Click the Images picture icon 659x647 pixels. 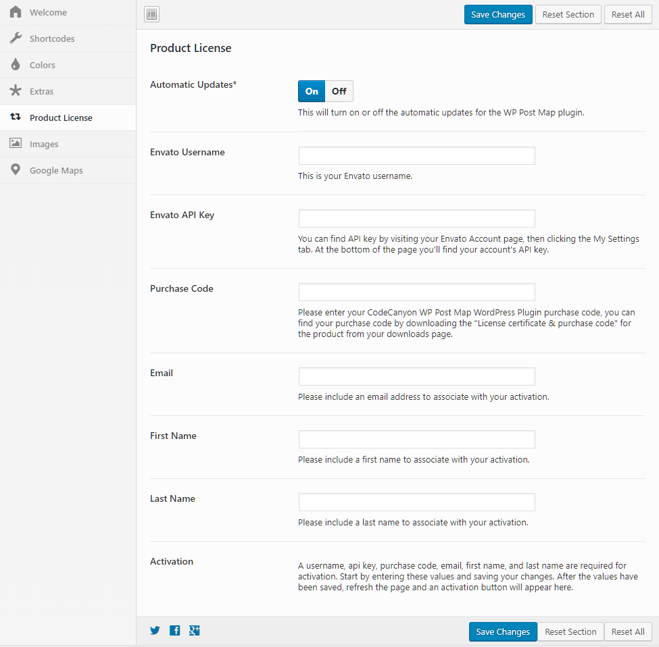pos(16,143)
